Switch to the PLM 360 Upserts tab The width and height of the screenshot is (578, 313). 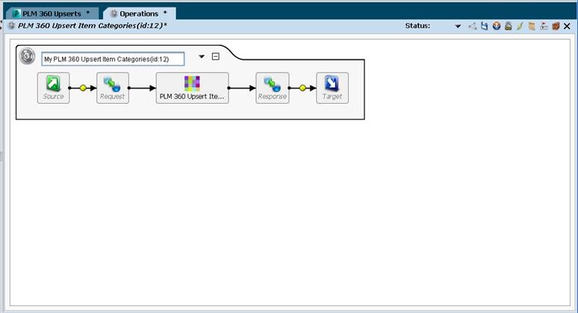pyautogui.click(x=51, y=13)
